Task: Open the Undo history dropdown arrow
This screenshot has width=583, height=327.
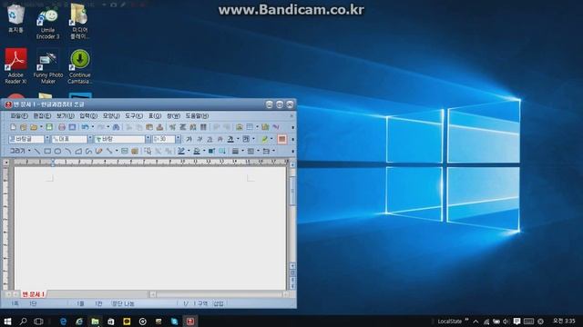Action: pyautogui.click(x=93, y=127)
